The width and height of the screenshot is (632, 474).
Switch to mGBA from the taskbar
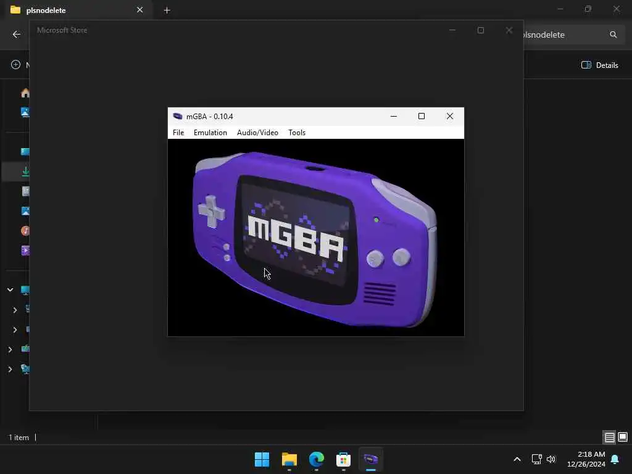click(371, 459)
